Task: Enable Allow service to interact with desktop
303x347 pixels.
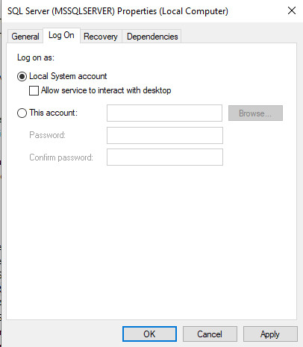Action: coord(34,90)
